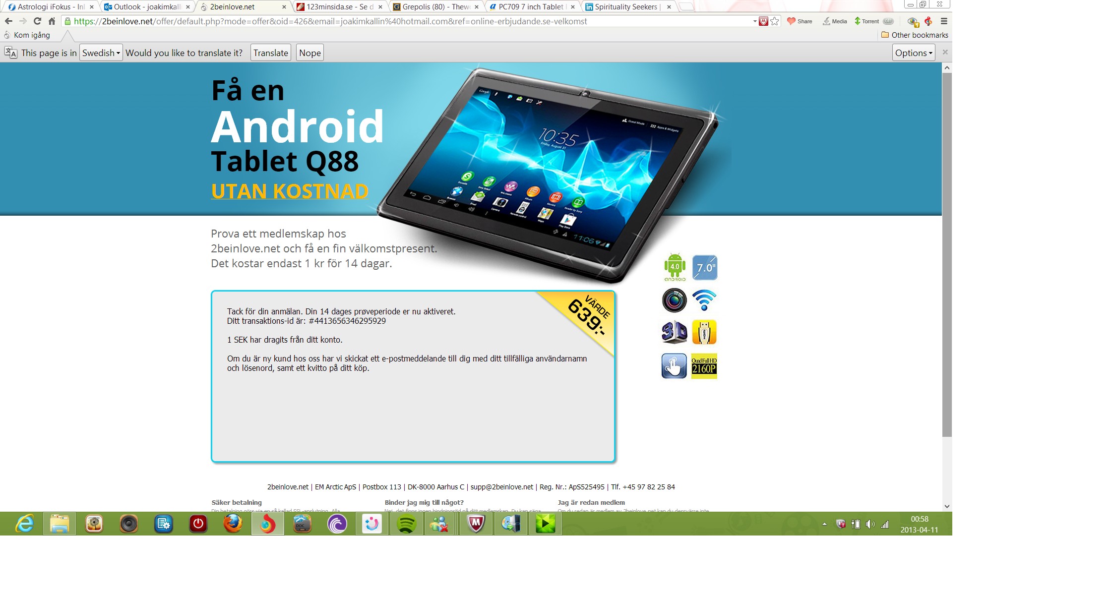
Task: Toggle the Torrent off switch
Action: 888,21
